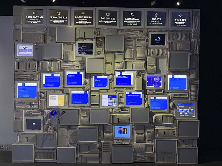Click the blue glowing round knob
222x166 pixels.
click(x=53, y=113)
